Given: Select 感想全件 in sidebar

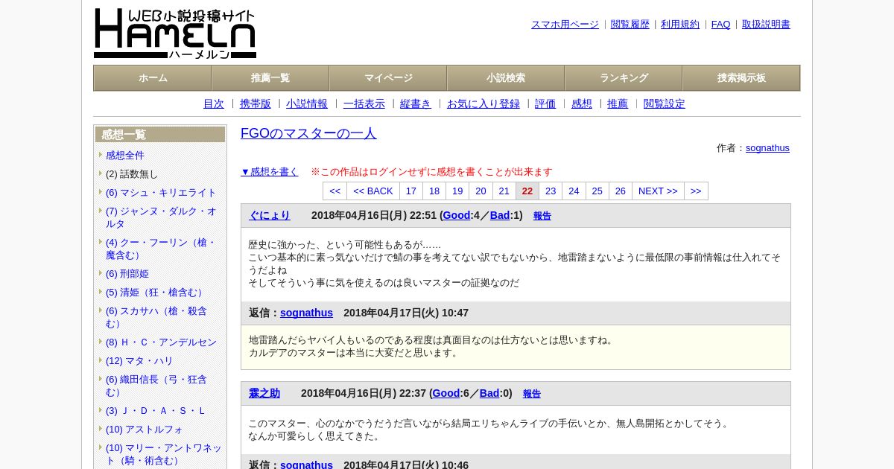Looking at the screenshot, I should 125,155.
